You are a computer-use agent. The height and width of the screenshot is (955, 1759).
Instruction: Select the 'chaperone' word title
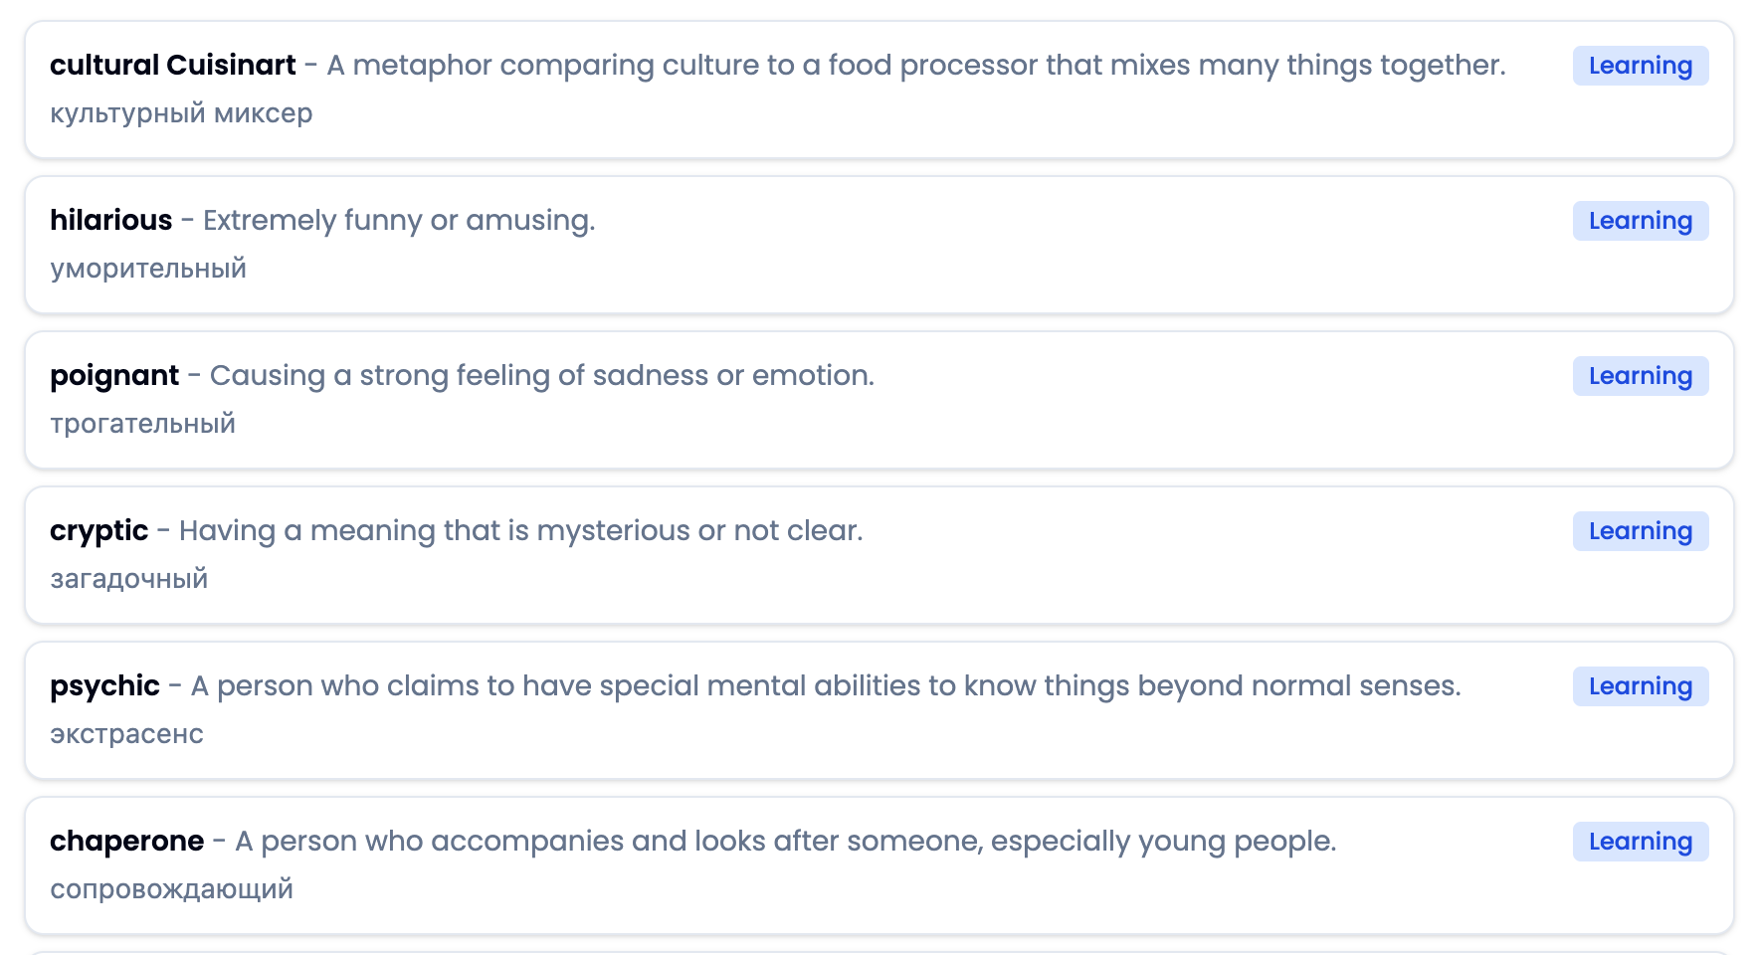coord(127,841)
